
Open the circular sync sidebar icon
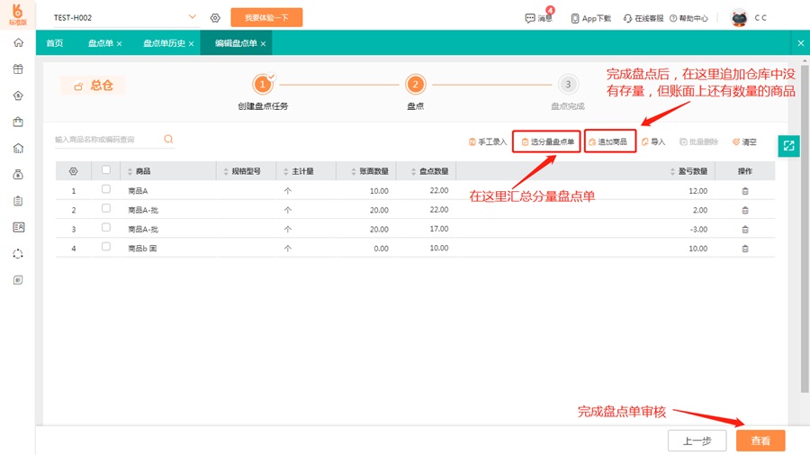point(18,253)
